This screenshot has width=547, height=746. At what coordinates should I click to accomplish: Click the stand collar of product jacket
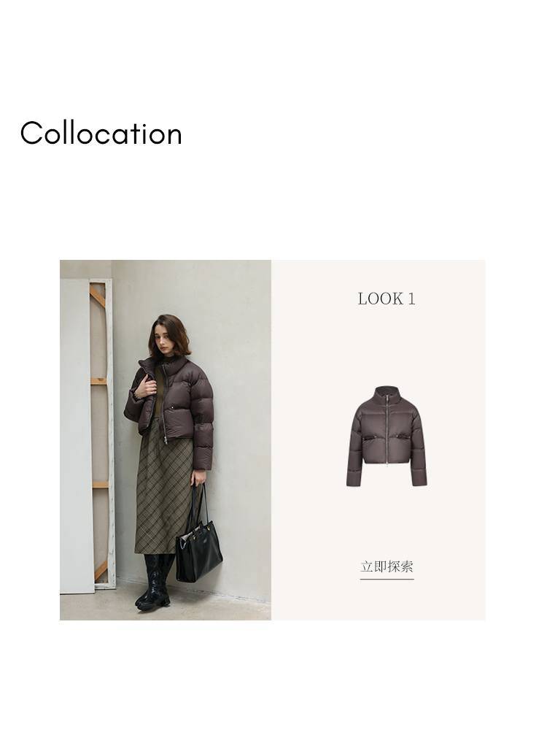387,394
